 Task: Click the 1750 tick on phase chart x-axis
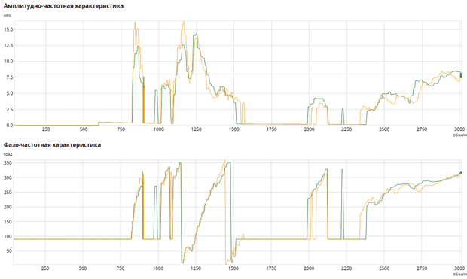(x=271, y=268)
